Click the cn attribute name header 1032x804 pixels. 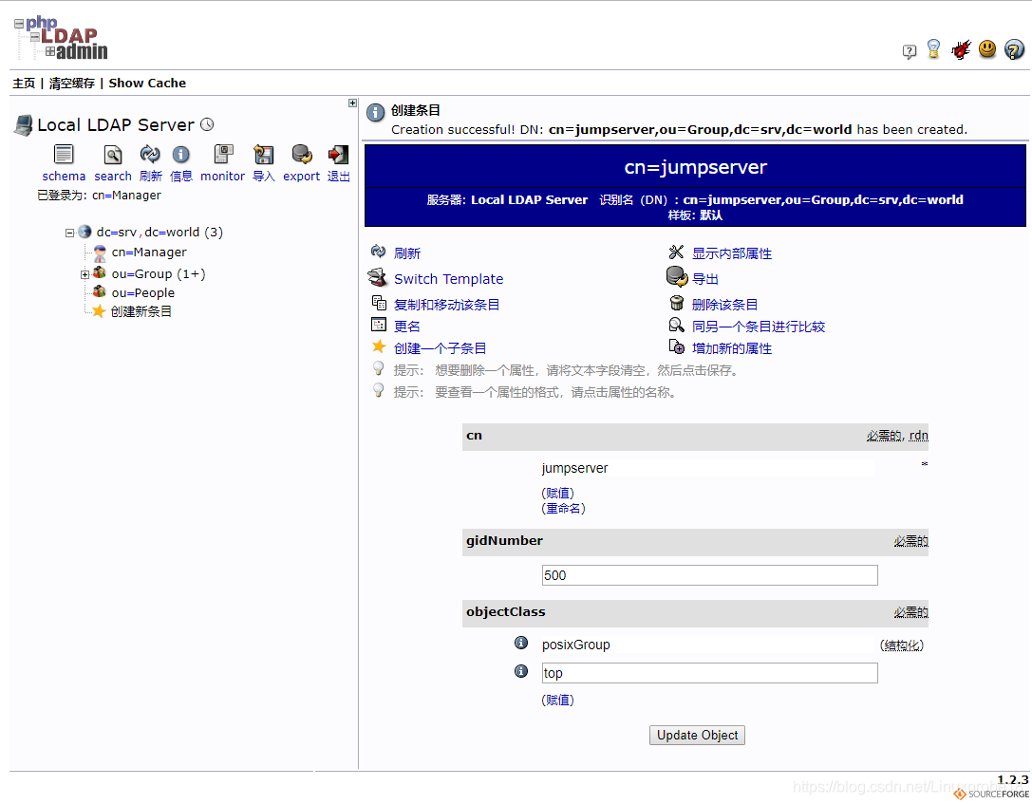(474, 436)
